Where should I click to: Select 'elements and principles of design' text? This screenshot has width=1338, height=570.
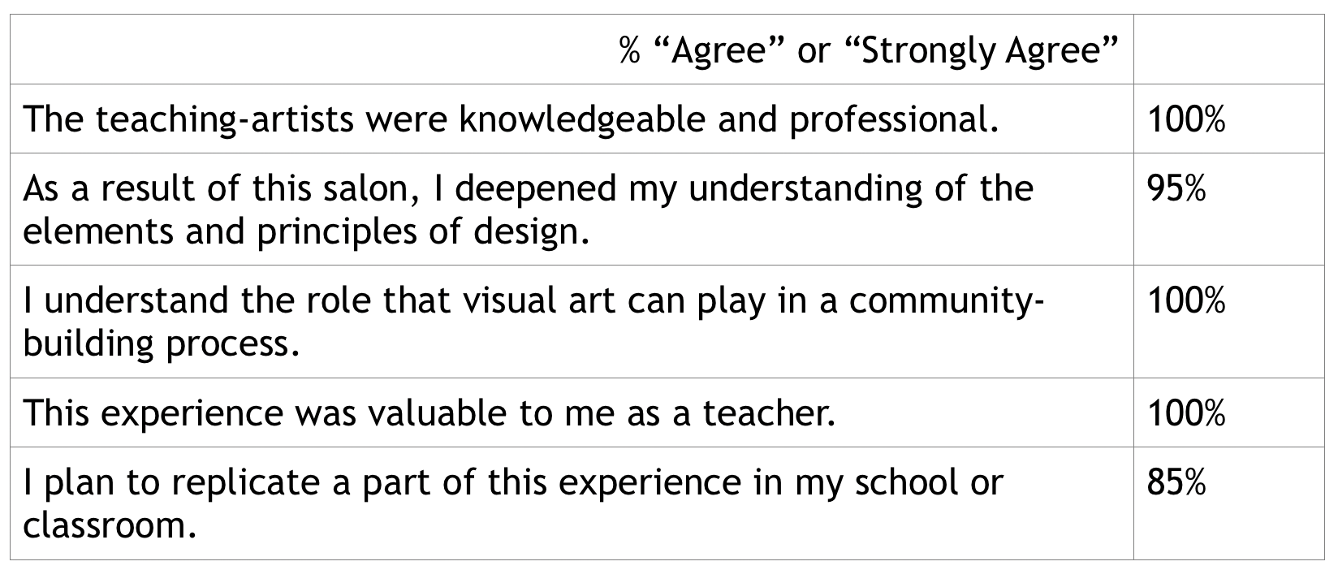305,232
